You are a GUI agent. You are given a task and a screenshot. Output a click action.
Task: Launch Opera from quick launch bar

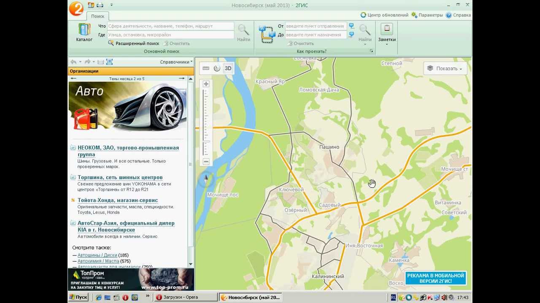tap(125, 297)
